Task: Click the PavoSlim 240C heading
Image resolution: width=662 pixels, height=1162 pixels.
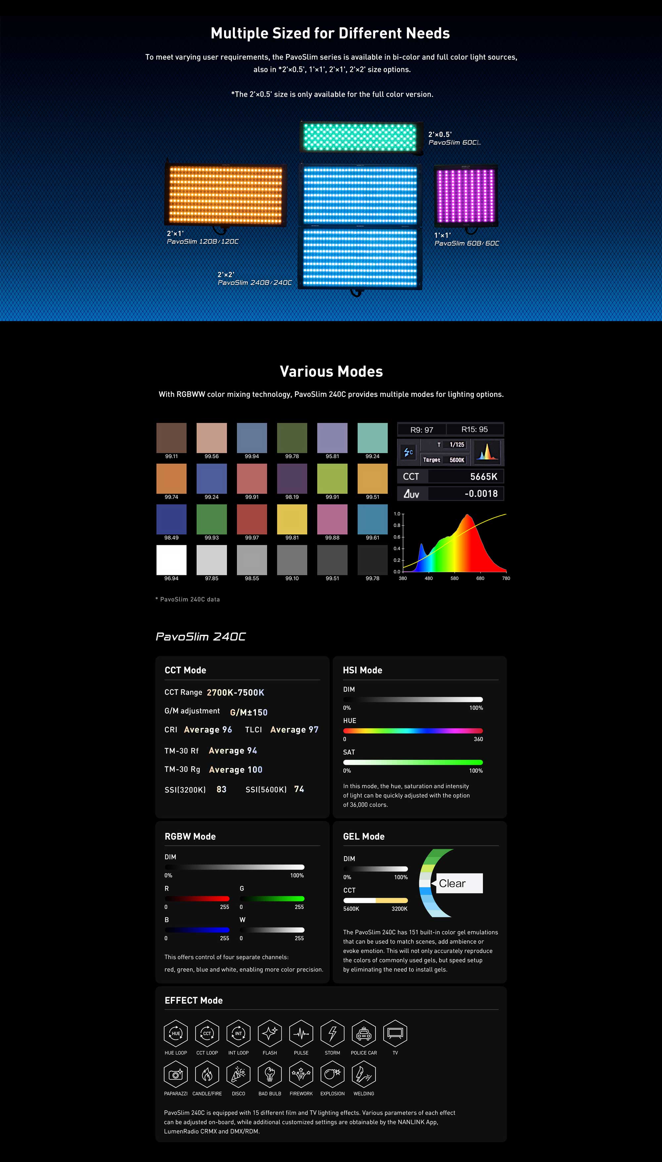Action: [201, 637]
